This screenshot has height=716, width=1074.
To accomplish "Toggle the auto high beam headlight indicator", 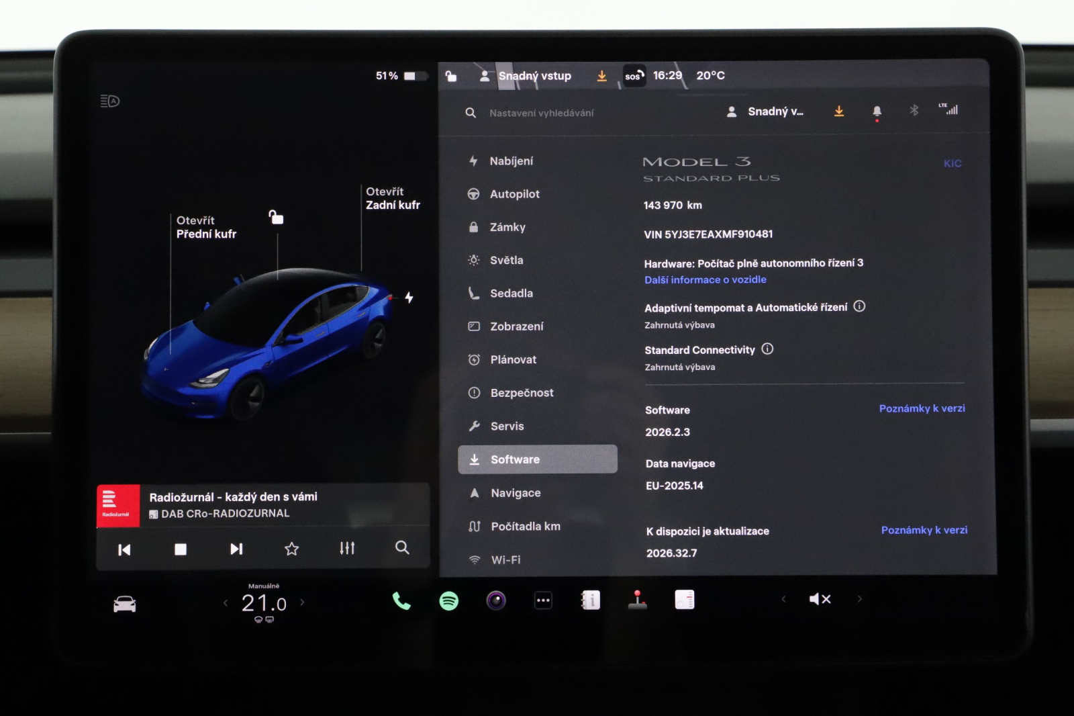I will pyautogui.click(x=110, y=101).
